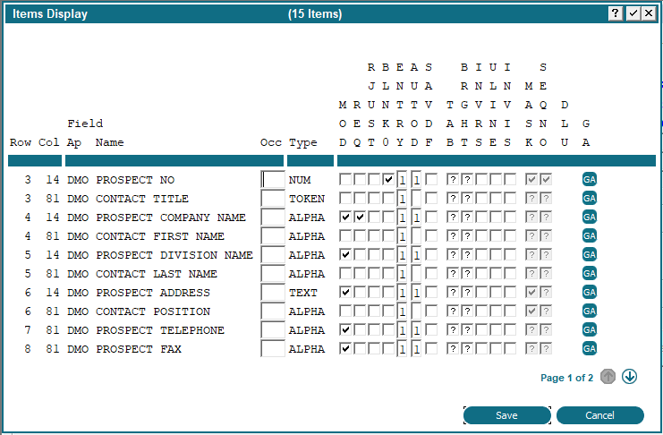663x435 pixels.
Task: Go to next page with down arrow
Action: click(629, 377)
